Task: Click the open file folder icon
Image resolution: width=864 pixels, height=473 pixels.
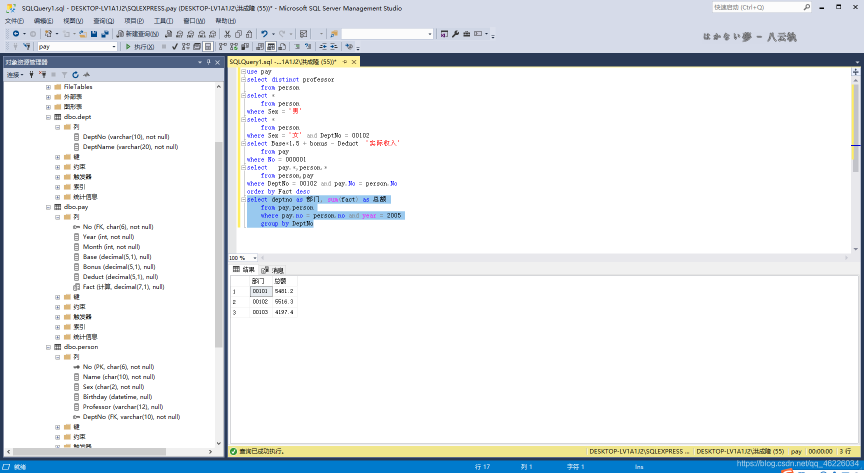Action: tap(83, 33)
